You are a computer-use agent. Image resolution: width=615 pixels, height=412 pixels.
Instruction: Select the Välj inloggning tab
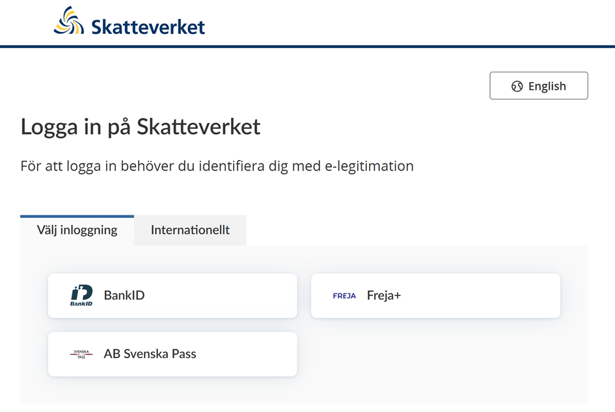click(77, 230)
